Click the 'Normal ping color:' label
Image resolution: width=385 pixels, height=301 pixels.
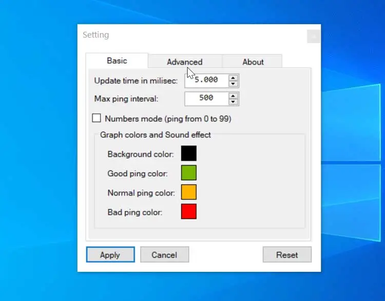point(141,193)
